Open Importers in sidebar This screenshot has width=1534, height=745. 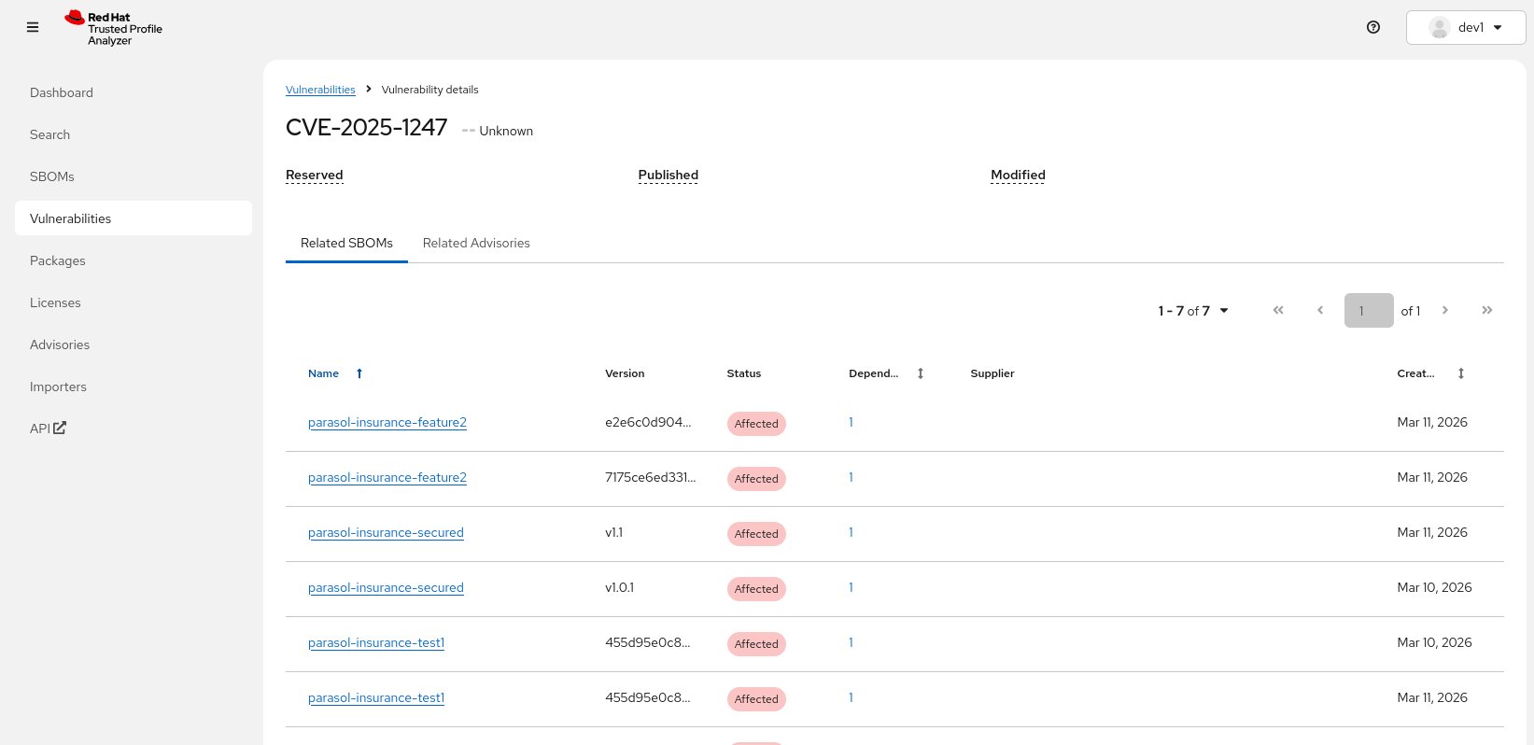(134, 387)
